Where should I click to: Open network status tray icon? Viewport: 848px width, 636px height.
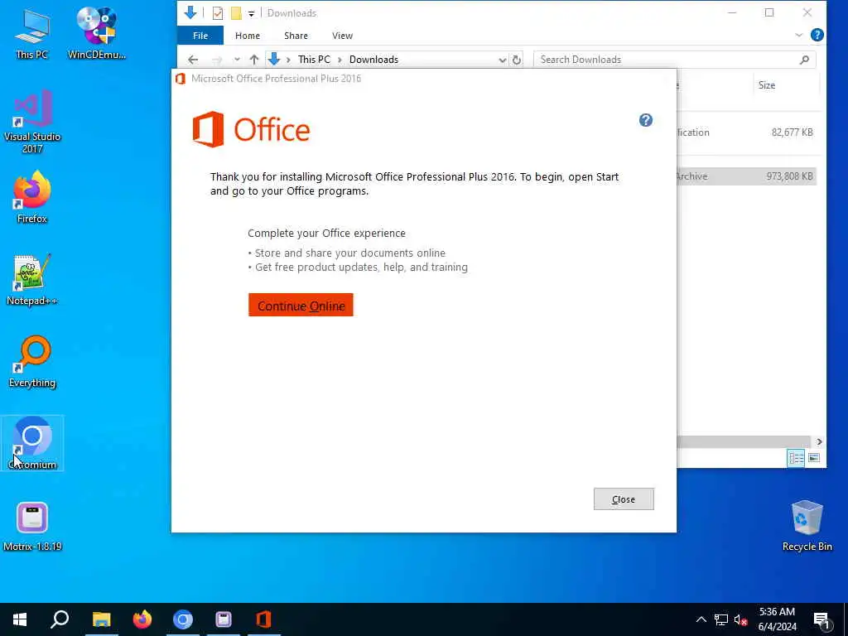[x=721, y=619]
